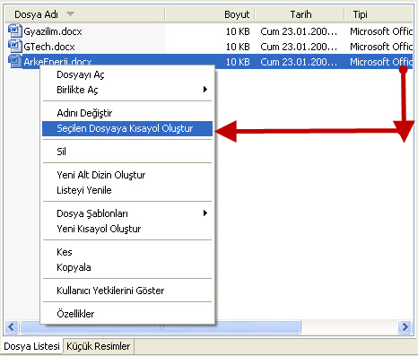
Task: Choose Kullanıcı Yetkilerini Göster
Action: pyautogui.click(x=127, y=291)
